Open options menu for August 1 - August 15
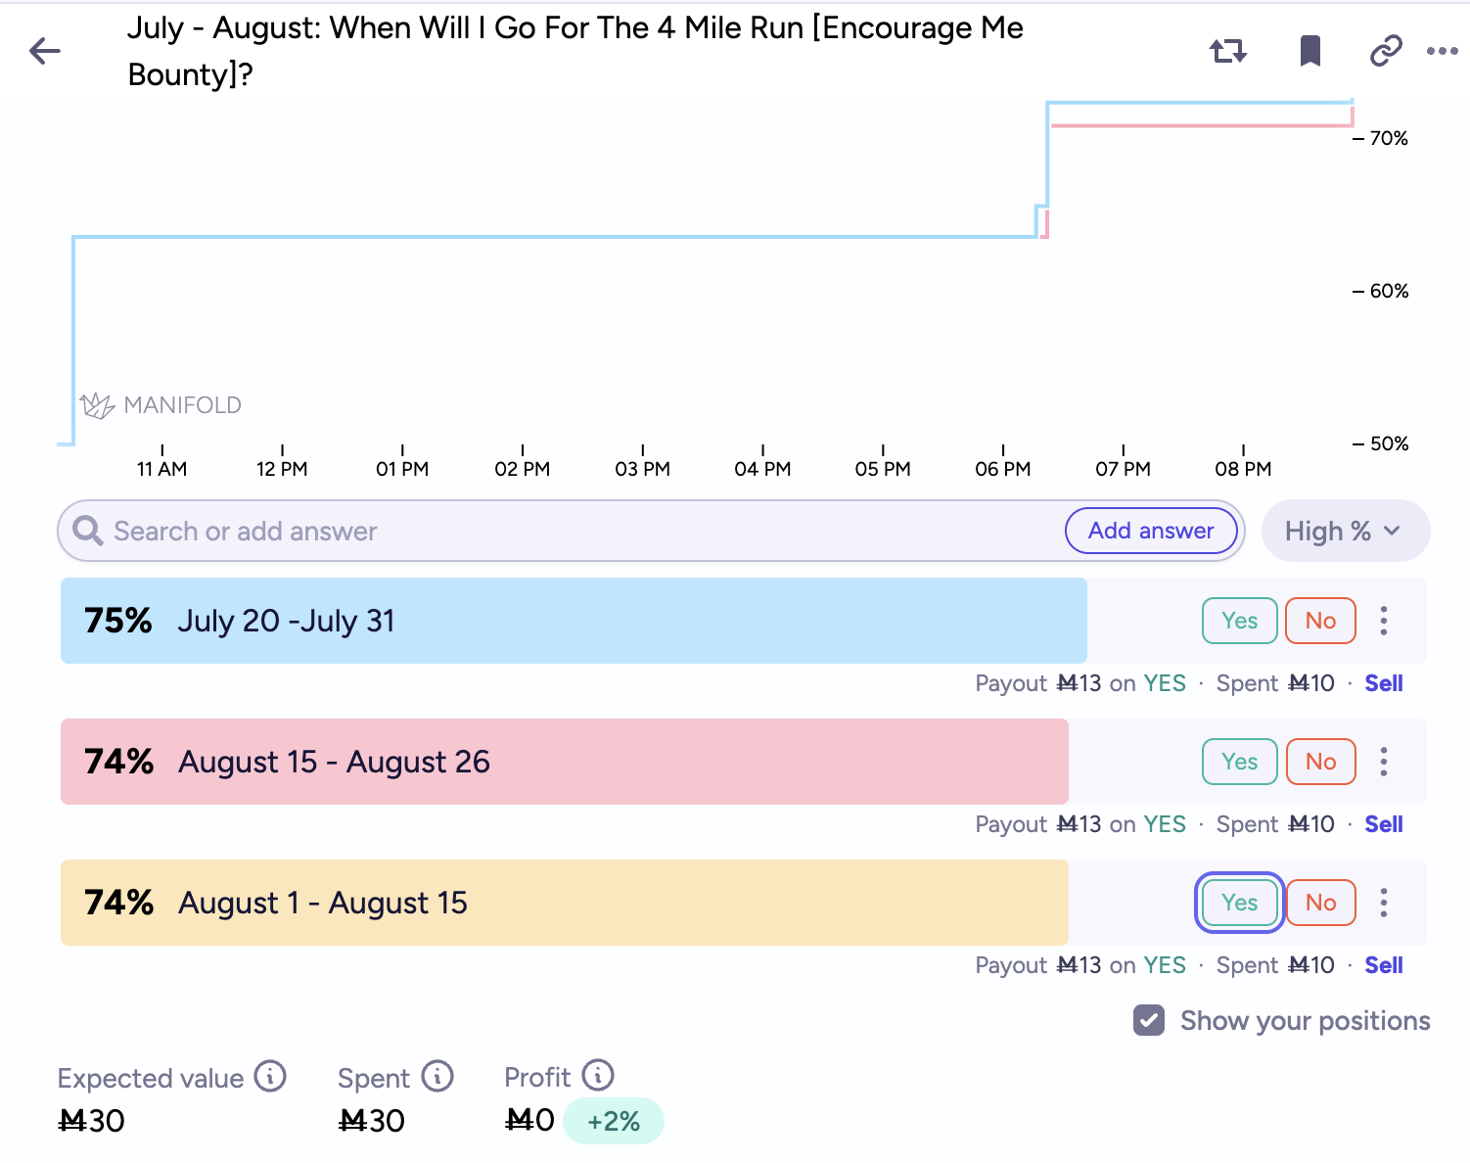1470x1163 pixels. (1384, 903)
